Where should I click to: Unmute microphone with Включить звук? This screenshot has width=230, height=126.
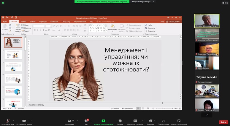(x=8, y=122)
